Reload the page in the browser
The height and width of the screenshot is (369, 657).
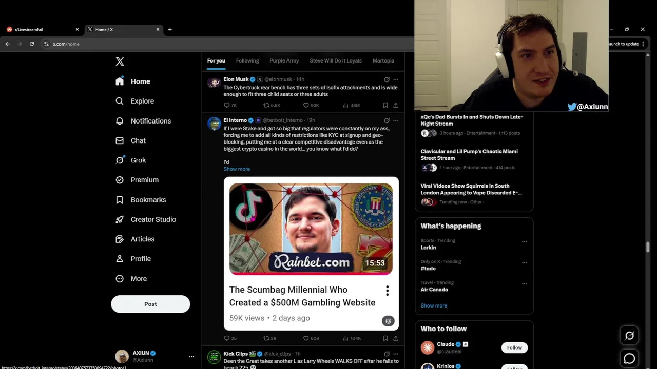coord(32,44)
